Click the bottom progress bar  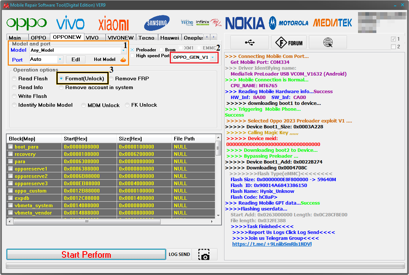point(205,265)
